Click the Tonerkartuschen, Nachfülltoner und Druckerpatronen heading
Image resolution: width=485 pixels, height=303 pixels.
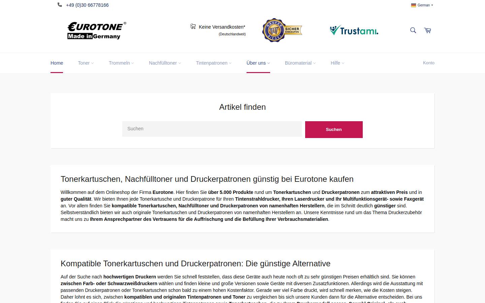click(207, 179)
